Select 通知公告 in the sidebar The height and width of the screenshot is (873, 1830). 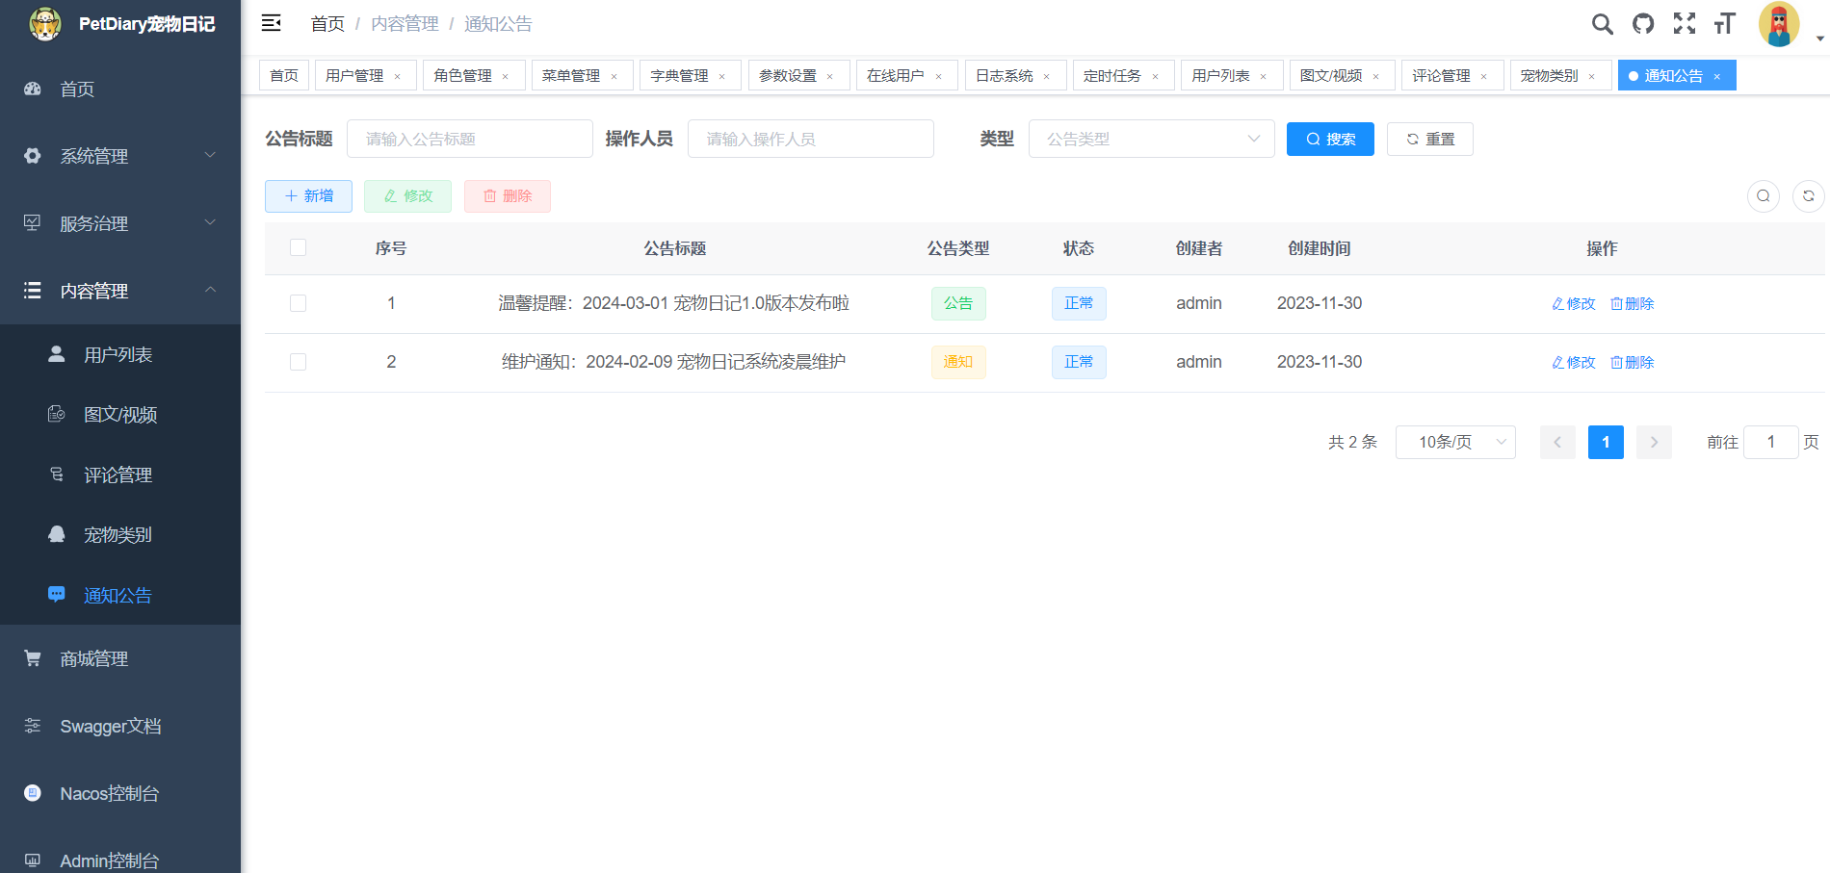(120, 595)
